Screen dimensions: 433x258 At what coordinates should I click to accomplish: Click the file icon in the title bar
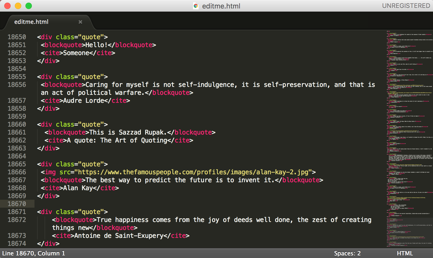[x=196, y=6]
